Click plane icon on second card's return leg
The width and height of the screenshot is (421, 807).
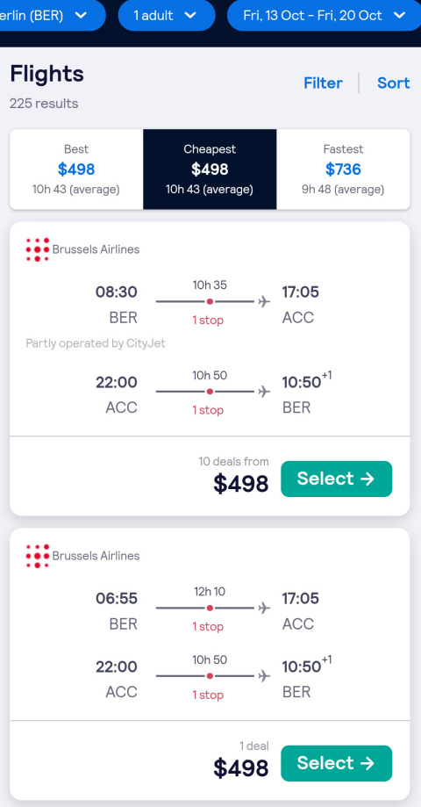pos(264,676)
